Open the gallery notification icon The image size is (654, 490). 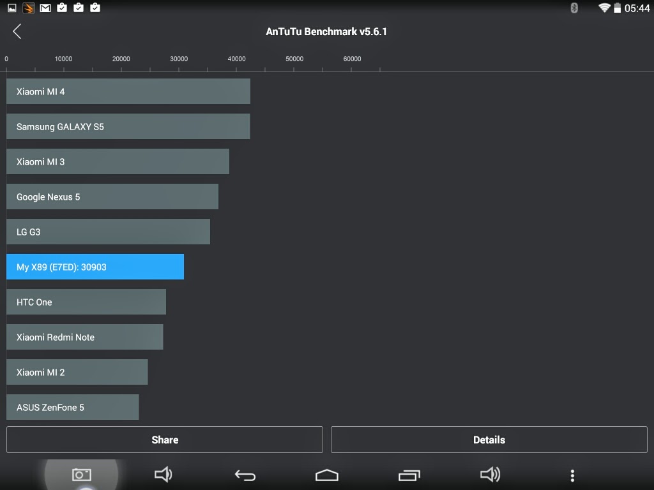coord(12,8)
